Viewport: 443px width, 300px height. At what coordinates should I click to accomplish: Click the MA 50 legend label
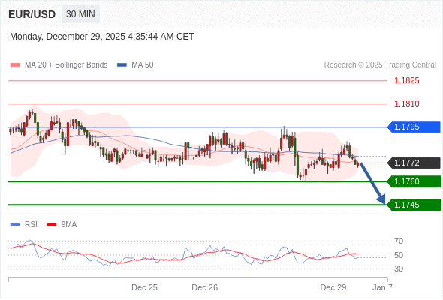(x=143, y=65)
